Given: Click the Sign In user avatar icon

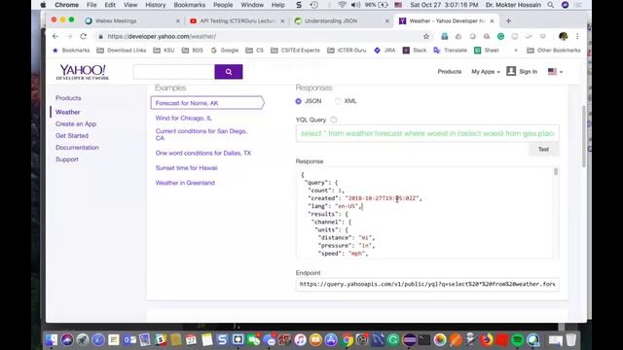Looking at the screenshot, I should click(x=511, y=71).
